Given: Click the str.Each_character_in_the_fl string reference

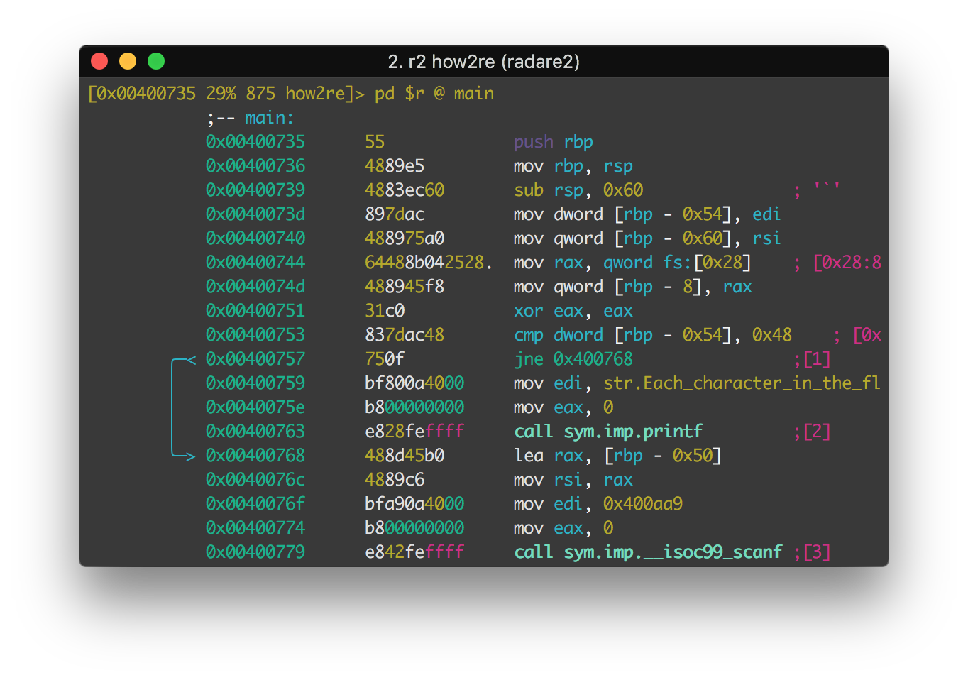Looking at the screenshot, I should coord(742,383).
